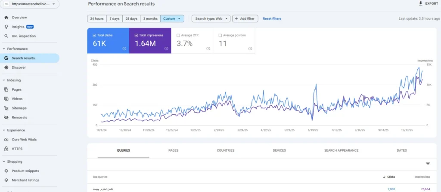Click the URL inspection magnifier icon
Screen dimensions: 441x192
point(6,36)
